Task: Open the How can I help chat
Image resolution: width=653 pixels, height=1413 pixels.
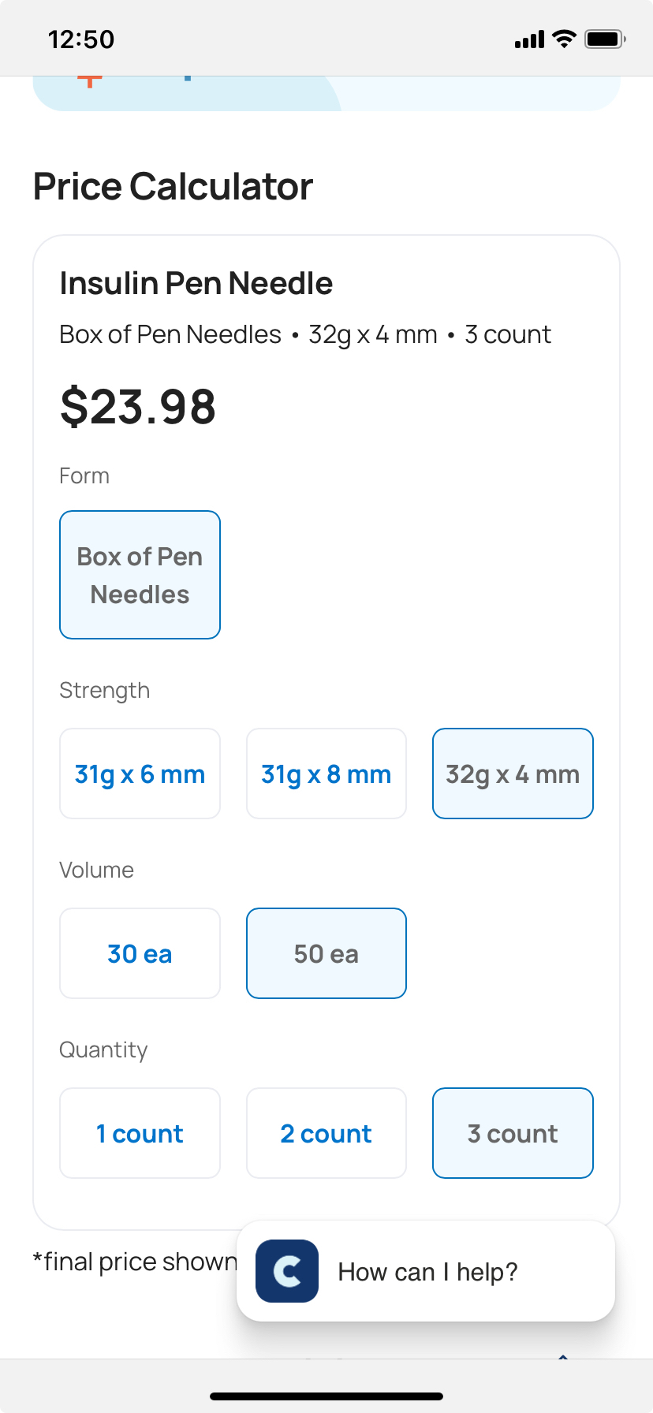Action: coord(427,1271)
